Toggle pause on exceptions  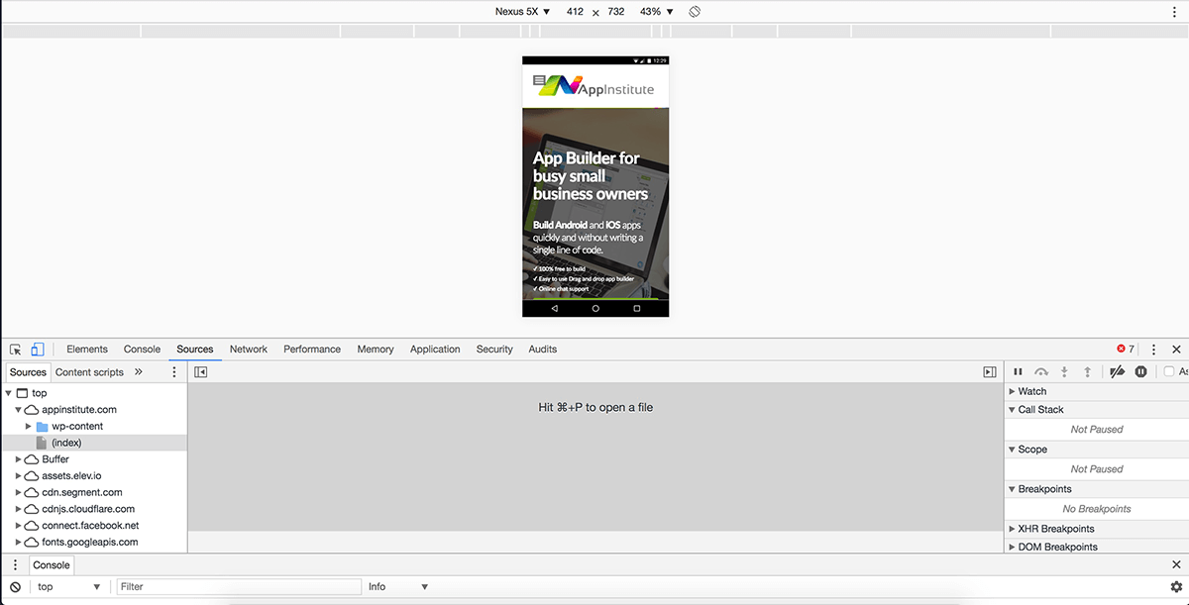click(x=1140, y=372)
